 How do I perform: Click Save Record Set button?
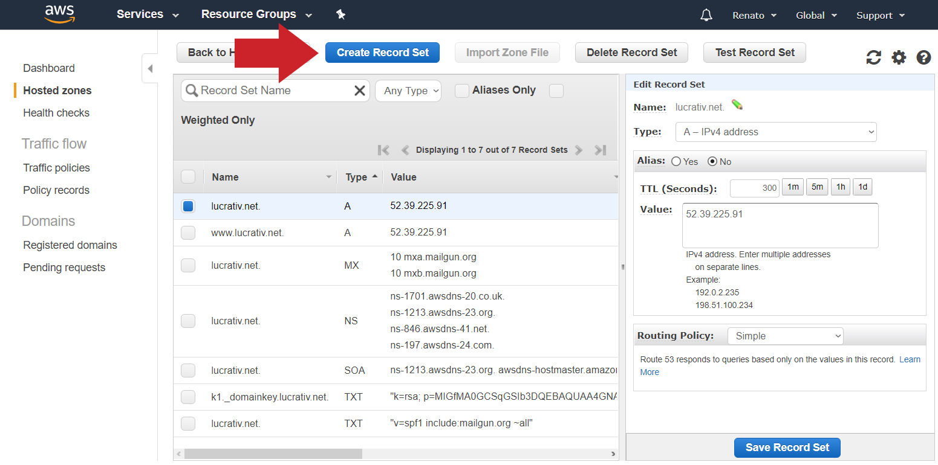[x=787, y=447]
